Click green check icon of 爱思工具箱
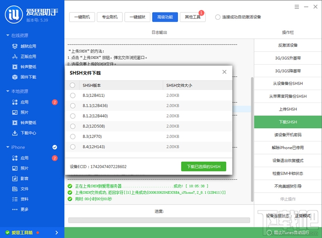Viewport: 322px width, 238px height. click(8, 232)
